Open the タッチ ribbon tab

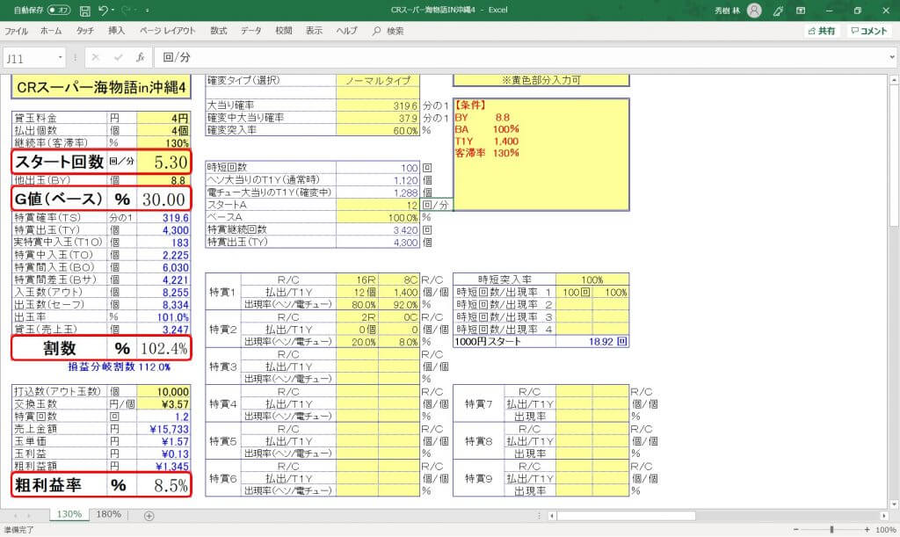(85, 31)
